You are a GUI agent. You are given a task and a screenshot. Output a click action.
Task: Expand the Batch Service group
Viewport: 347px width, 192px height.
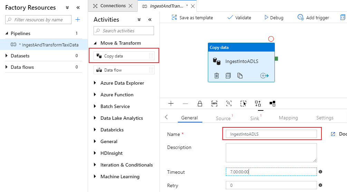95,106
